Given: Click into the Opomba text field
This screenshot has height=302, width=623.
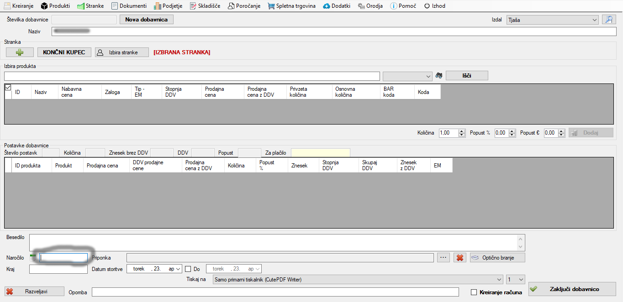Looking at the screenshot, I should pyautogui.click(x=275, y=292).
